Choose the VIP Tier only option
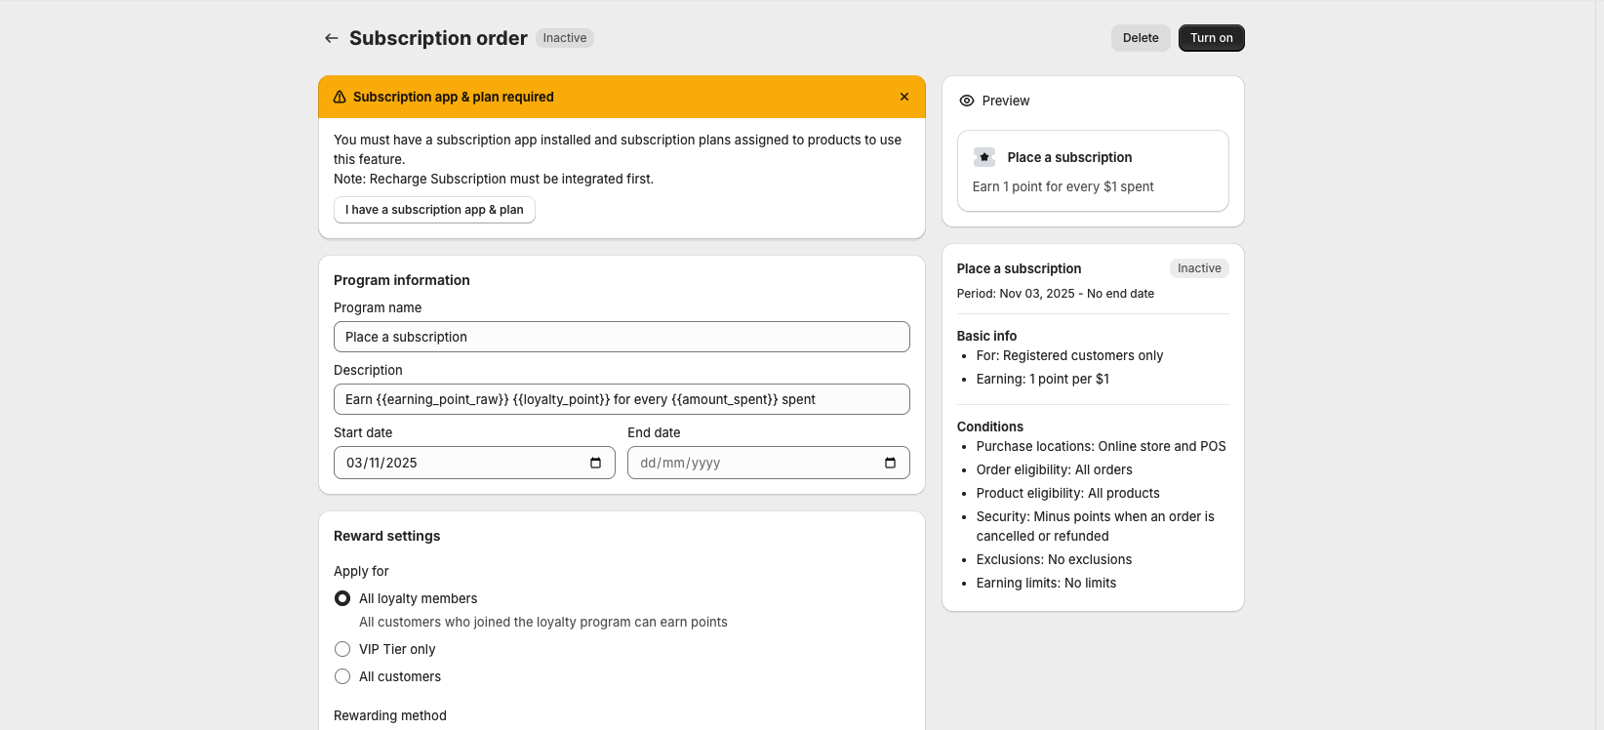Screen dimensions: 1604x730 pyautogui.click(x=342, y=649)
